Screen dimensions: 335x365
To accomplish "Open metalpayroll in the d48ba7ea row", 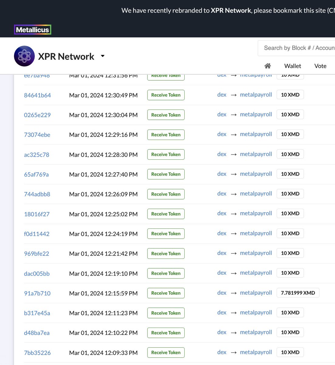I will tap(256, 332).
